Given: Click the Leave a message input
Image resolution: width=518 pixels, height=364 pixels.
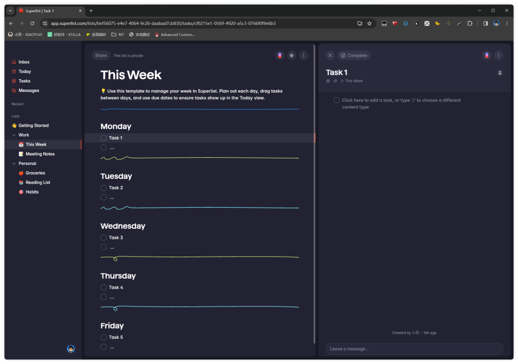Looking at the screenshot, I should click(414, 349).
